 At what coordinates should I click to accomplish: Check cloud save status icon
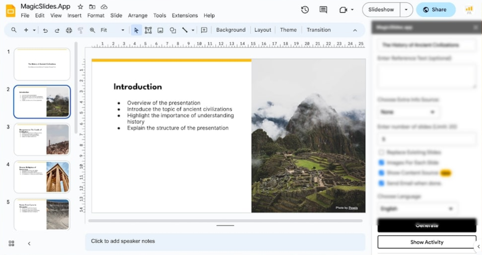tap(104, 7)
